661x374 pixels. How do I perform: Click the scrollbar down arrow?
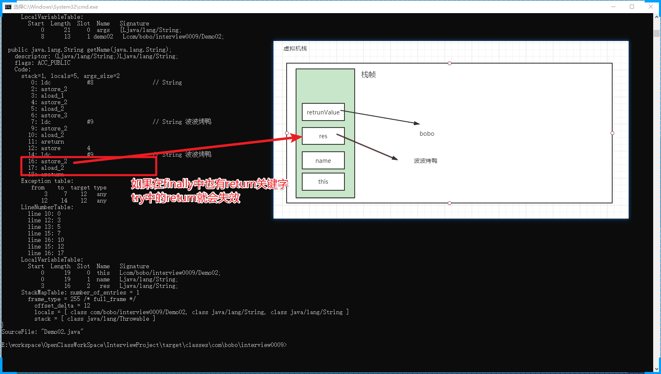[x=657, y=369]
